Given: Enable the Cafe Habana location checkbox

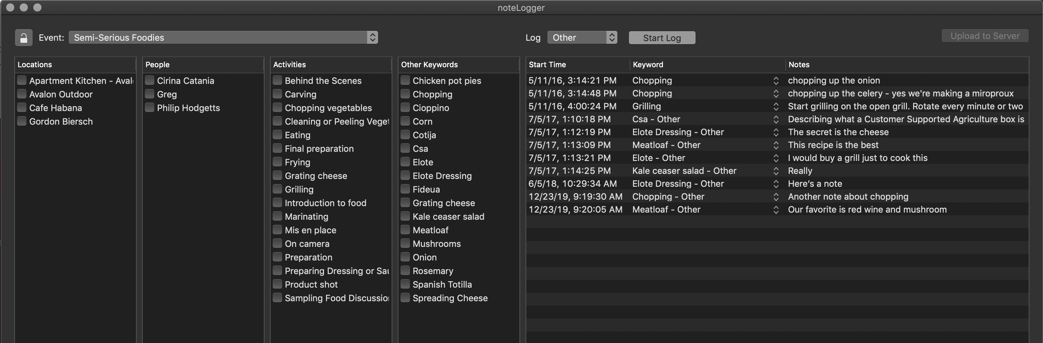Looking at the screenshot, I should 22,108.
